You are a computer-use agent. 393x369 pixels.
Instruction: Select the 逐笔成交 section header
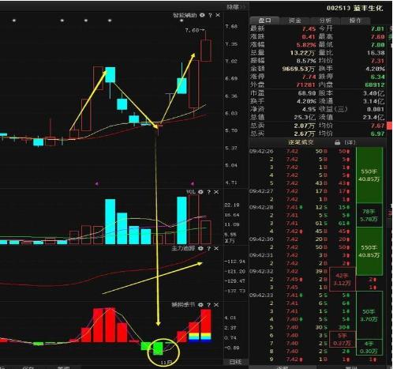pos(301,142)
